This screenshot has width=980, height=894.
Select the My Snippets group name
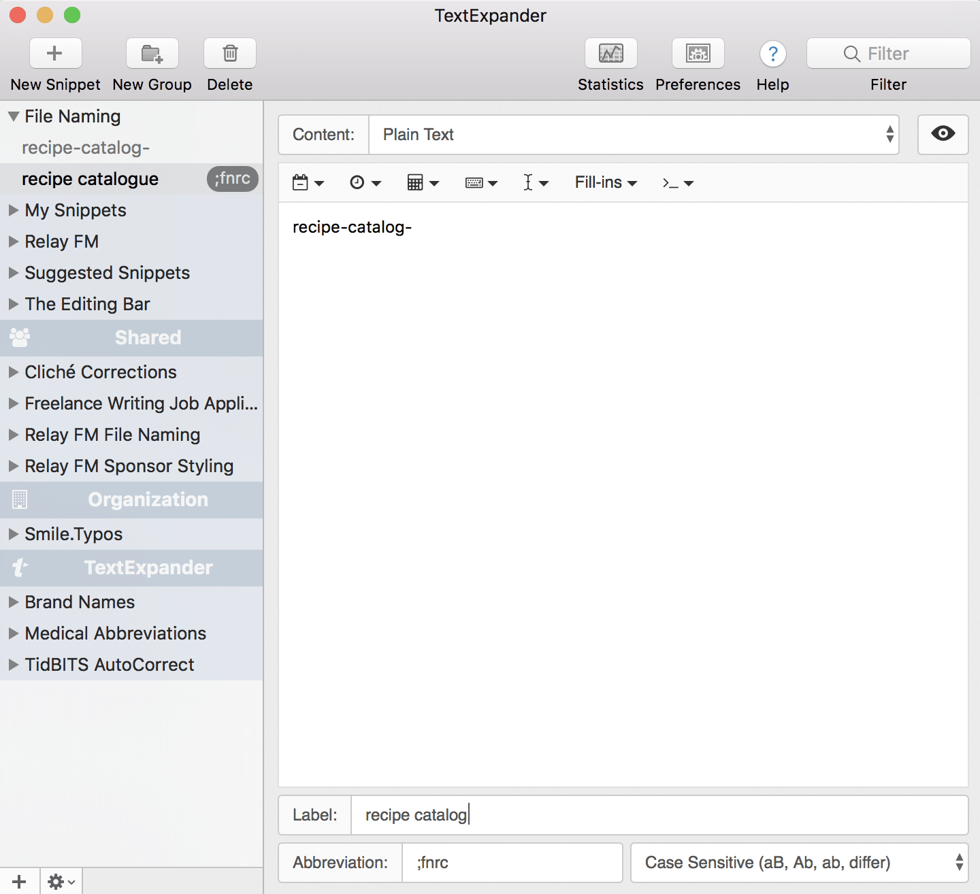[76, 210]
